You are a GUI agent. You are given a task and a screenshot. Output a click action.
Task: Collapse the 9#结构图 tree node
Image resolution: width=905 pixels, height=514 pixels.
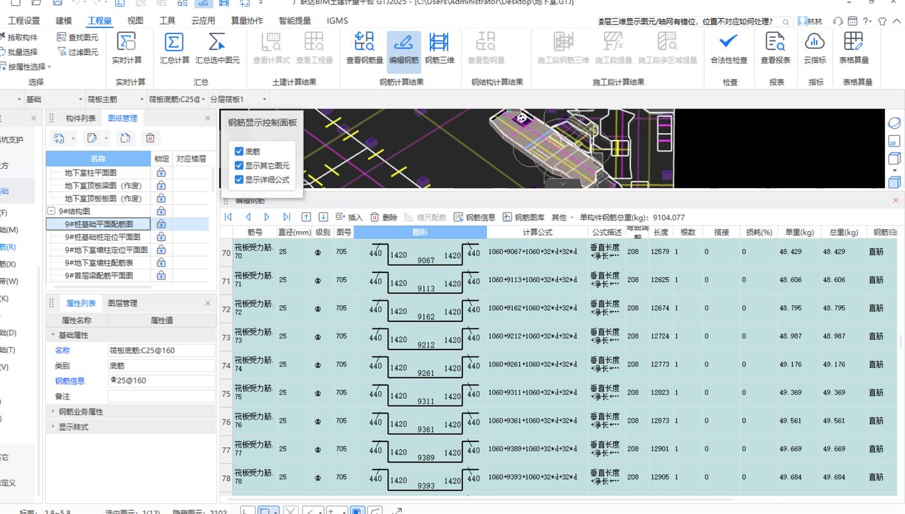point(51,211)
